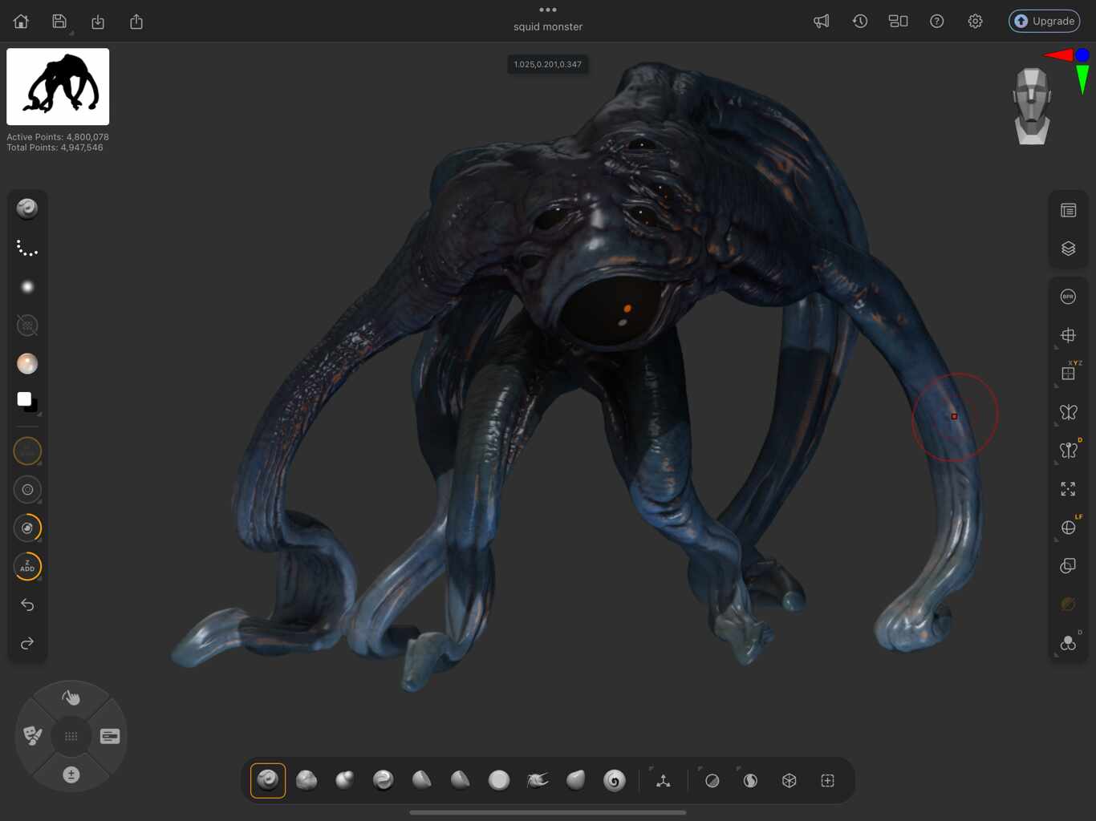
Task: Open the grid center of radial menu
Action: (71, 736)
